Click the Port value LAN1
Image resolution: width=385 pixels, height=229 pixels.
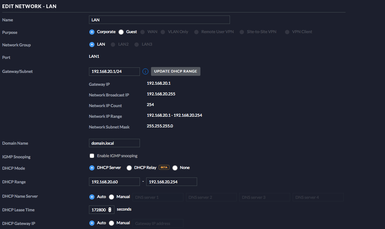(94, 56)
